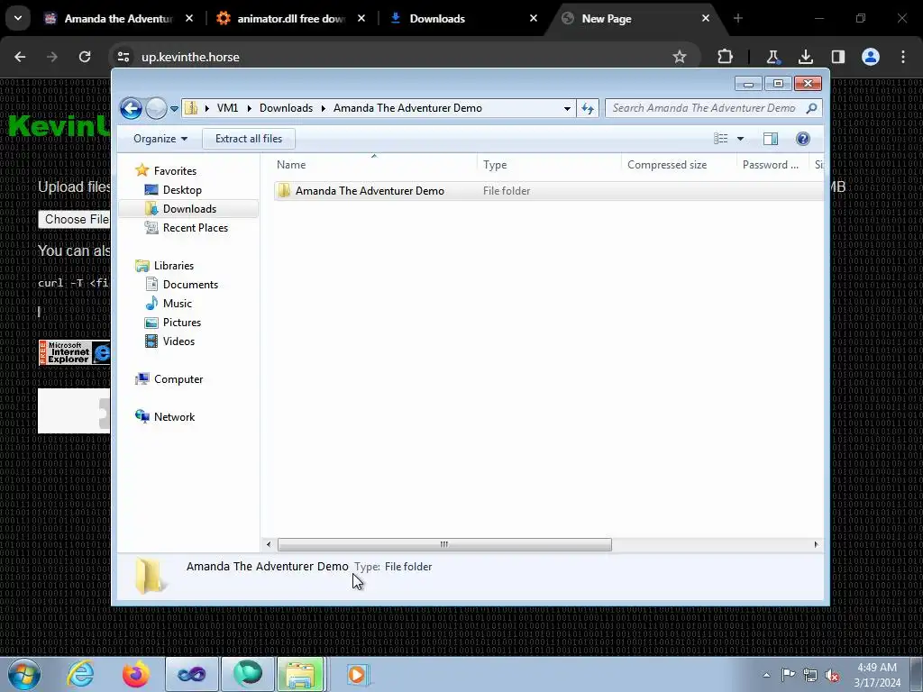Select Favorites in the navigation pane
The image size is (923, 692).
[175, 170]
